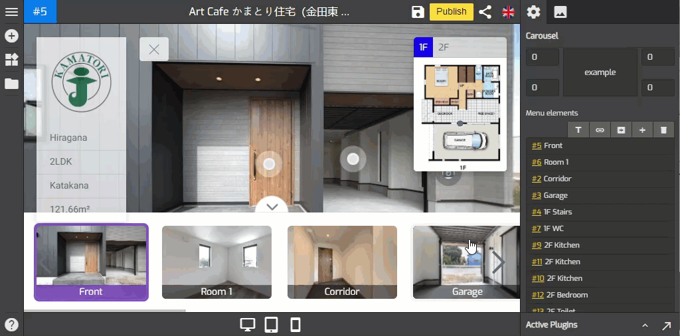The height and width of the screenshot is (336, 680).
Task: Select the #4 1F Stairs menu element
Action: tap(600, 212)
